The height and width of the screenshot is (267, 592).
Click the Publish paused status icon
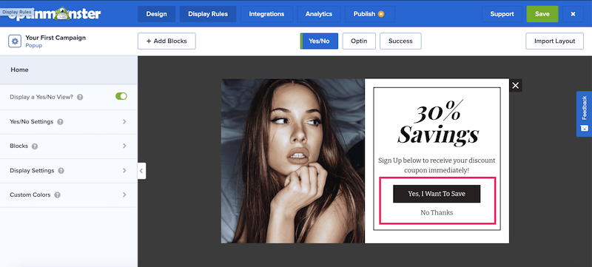click(x=381, y=14)
